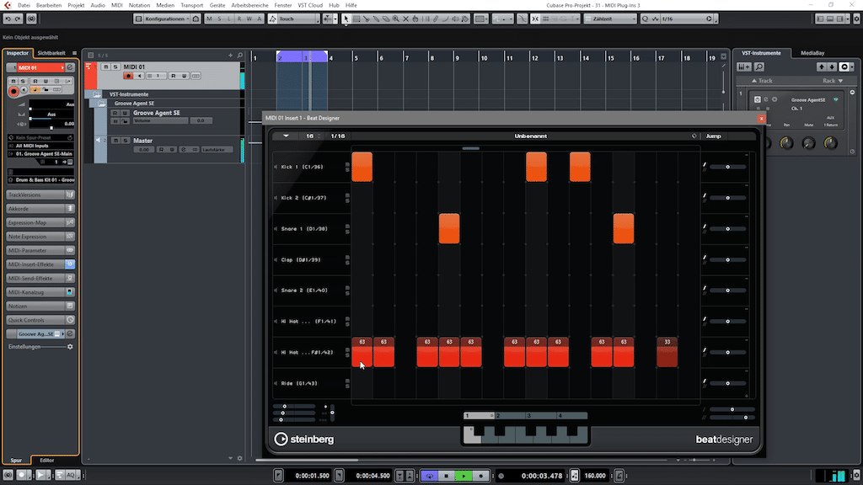The image size is (863, 485).
Task: Click the find tracks magnifier in track list
Action: (x=240, y=55)
